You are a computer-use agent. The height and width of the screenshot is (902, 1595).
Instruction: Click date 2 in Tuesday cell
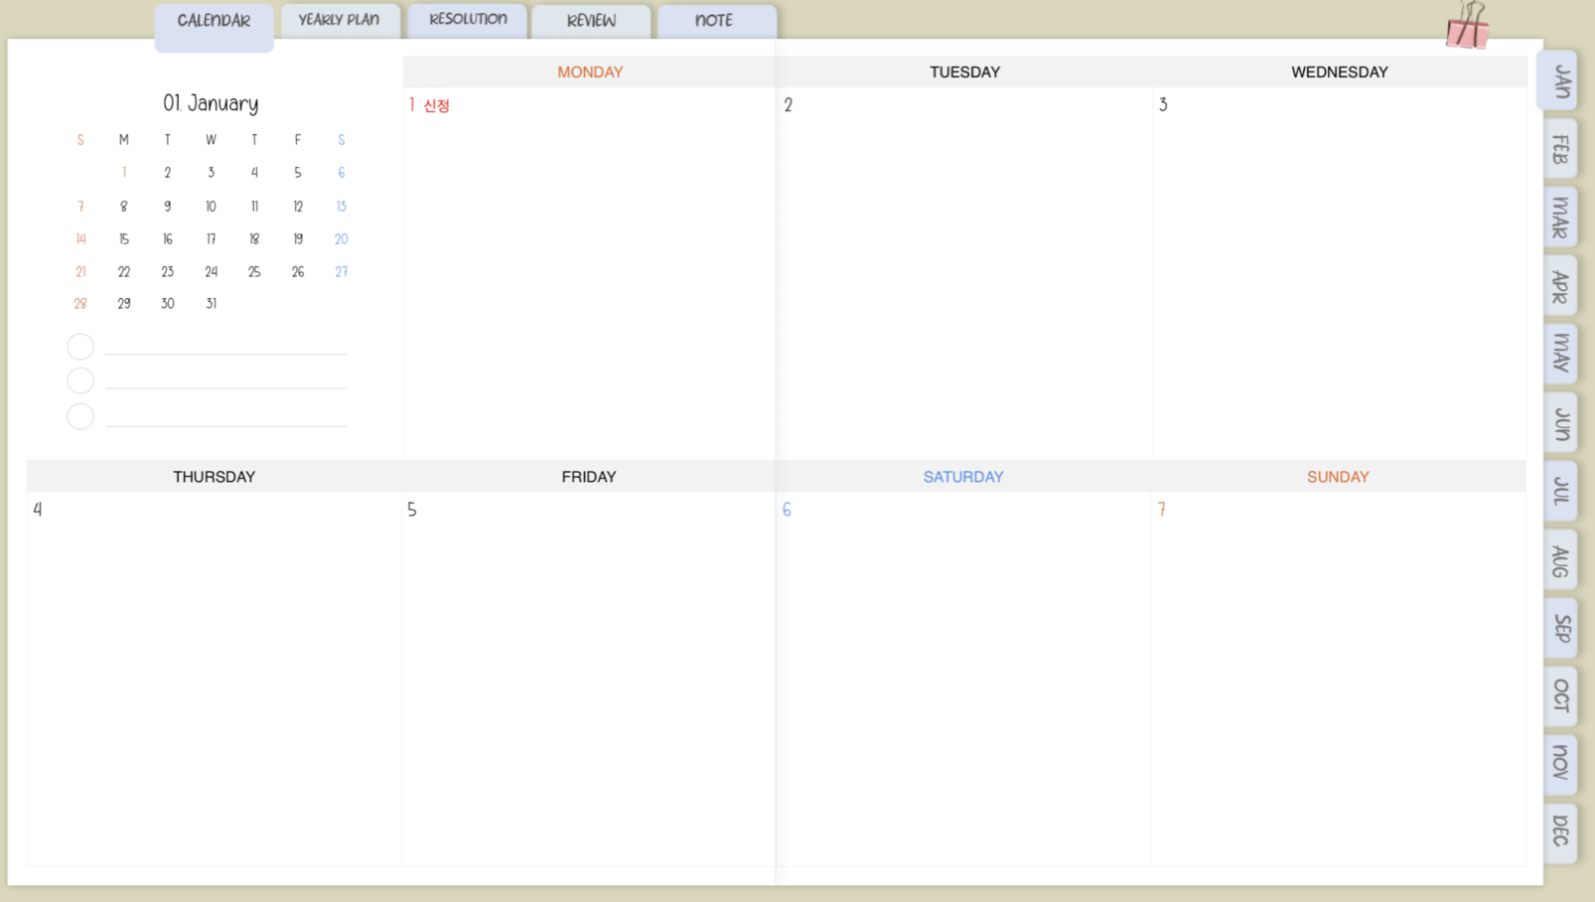click(788, 105)
